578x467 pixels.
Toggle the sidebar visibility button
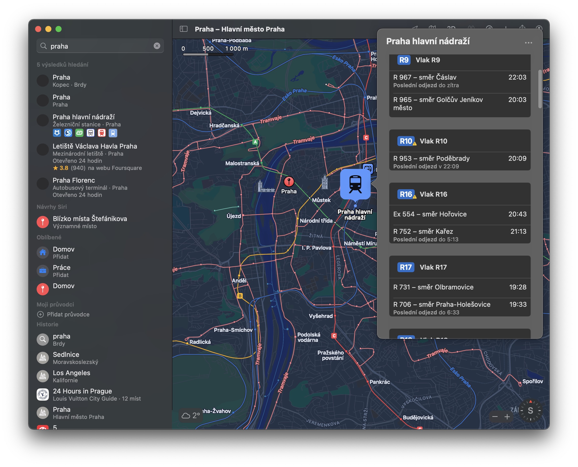point(183,29)
